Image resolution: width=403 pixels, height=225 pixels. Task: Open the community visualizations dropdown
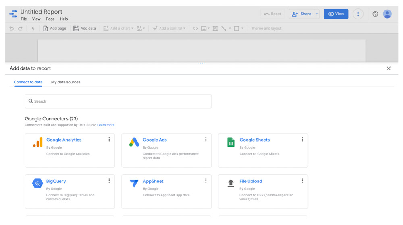141,29
